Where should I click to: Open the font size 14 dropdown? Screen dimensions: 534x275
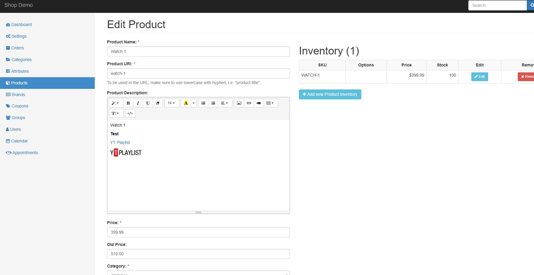pos(171,103)
